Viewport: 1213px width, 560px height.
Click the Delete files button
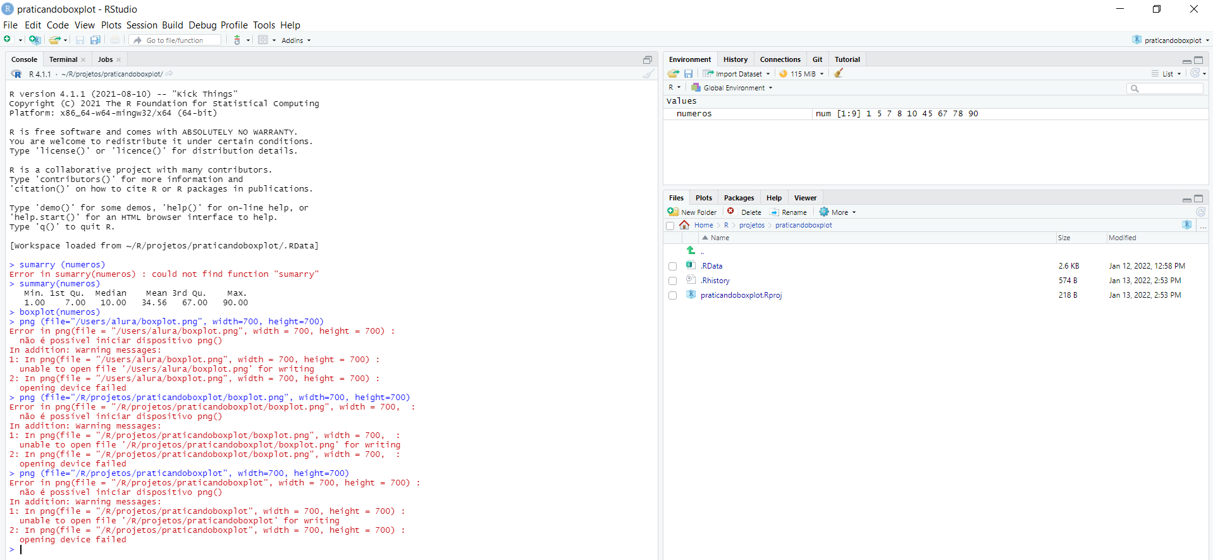point(744,212)
